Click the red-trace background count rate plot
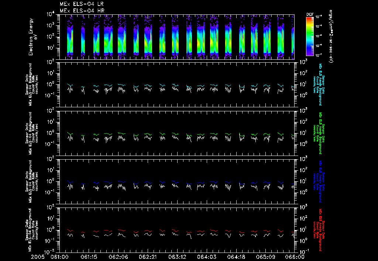The width and height of the screenshot is (378, 261). 177,230
